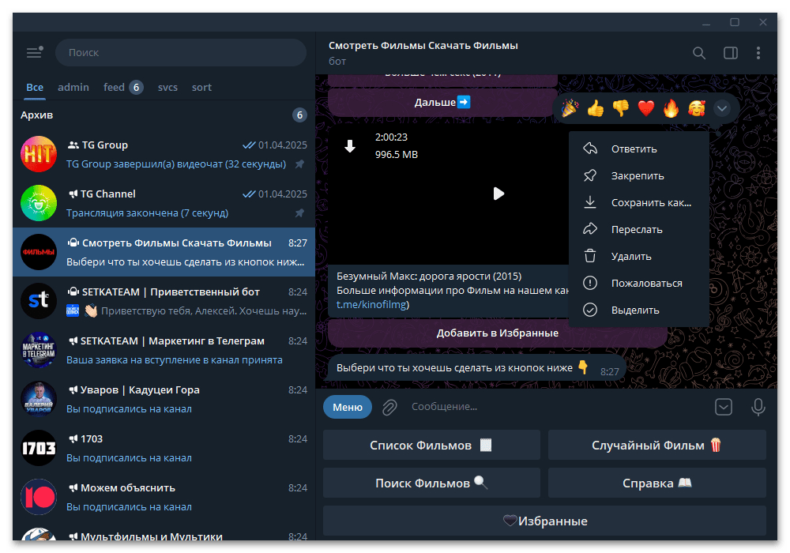Click Поиск Фильмов keyboard button

click(x=431, y=483)
